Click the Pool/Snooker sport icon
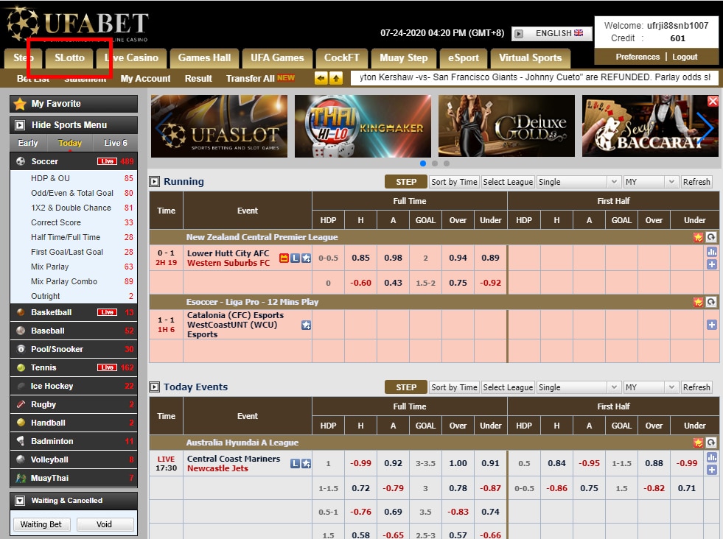 21,349
